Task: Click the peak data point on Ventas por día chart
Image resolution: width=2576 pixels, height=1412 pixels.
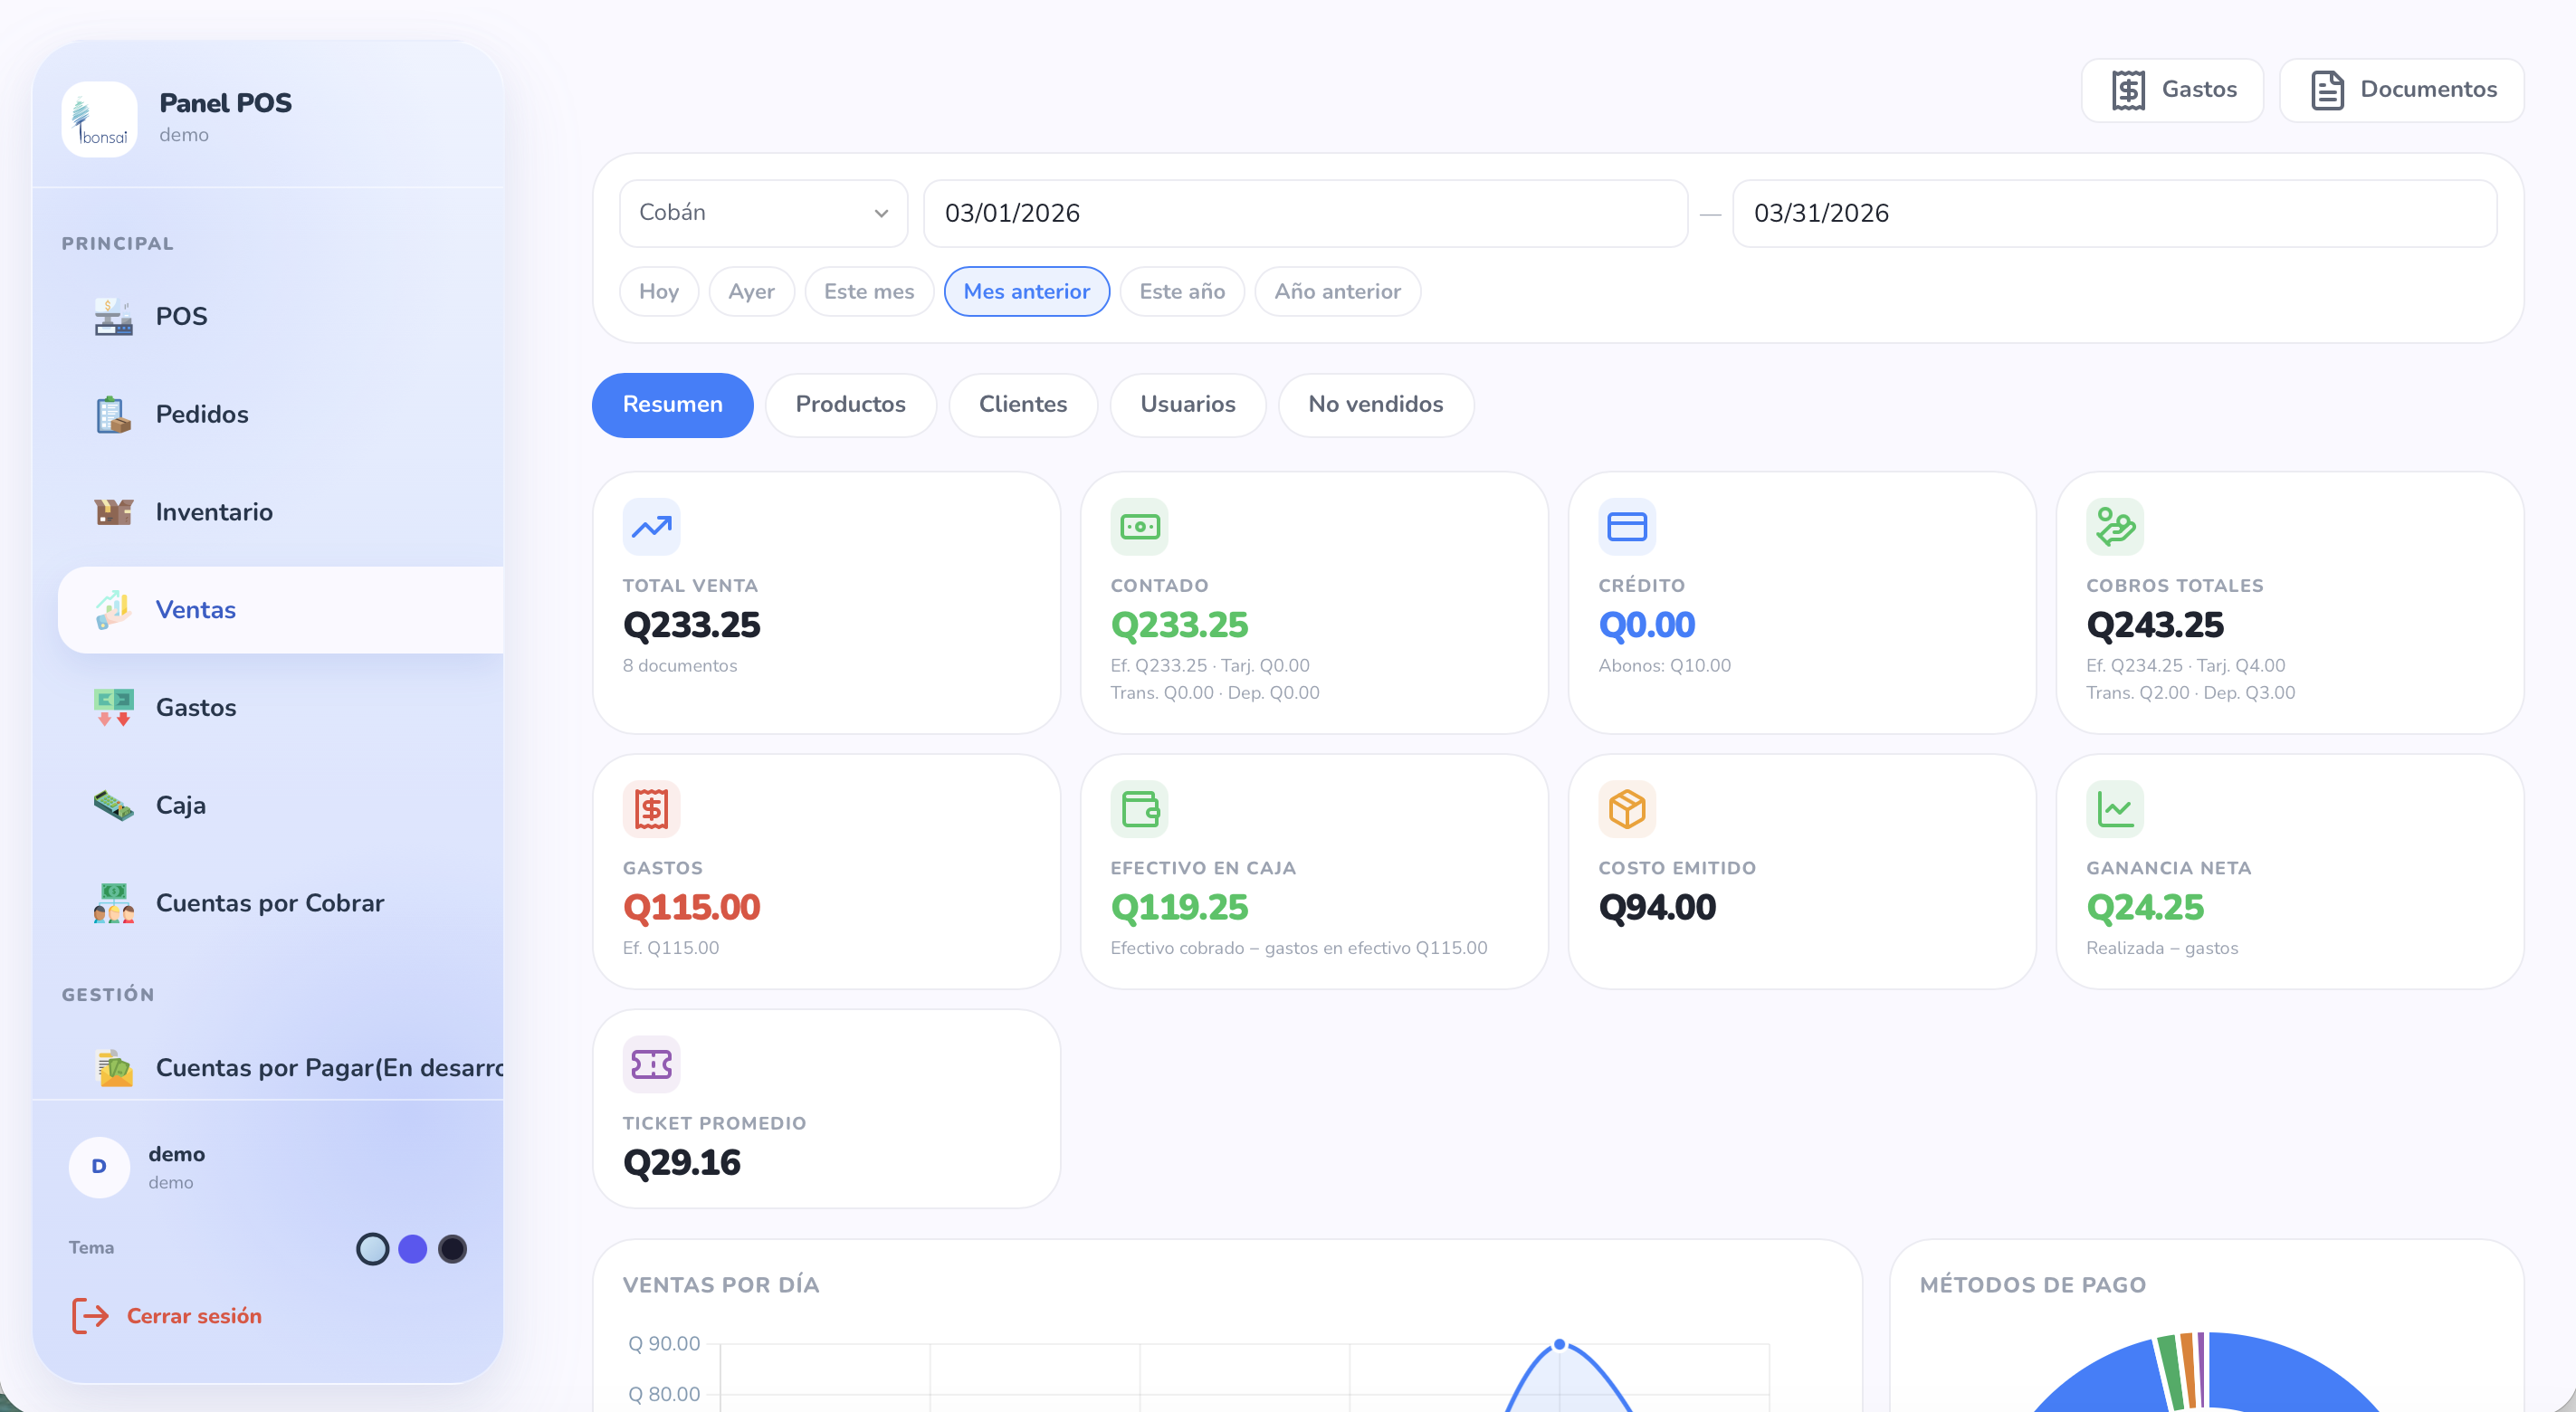Action: click(x=1559, y=1344)
